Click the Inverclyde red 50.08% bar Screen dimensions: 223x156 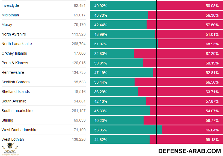[x=189, y=6]
